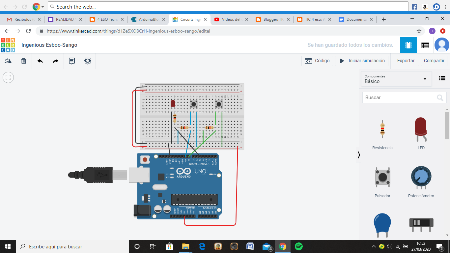The height and width of the screenshot is (253, 450).
Task: Open Cortana circle icon
Action: pyautogui.click(x=137, y=246)
